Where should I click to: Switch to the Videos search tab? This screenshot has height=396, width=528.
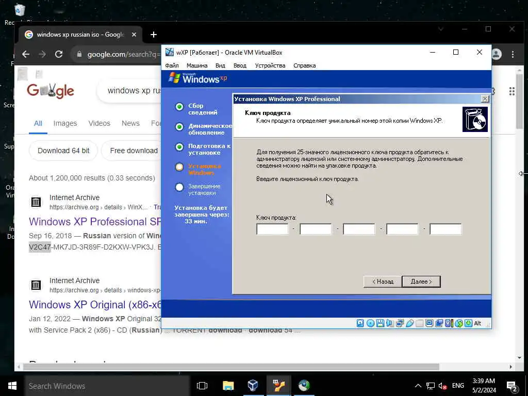100,123
